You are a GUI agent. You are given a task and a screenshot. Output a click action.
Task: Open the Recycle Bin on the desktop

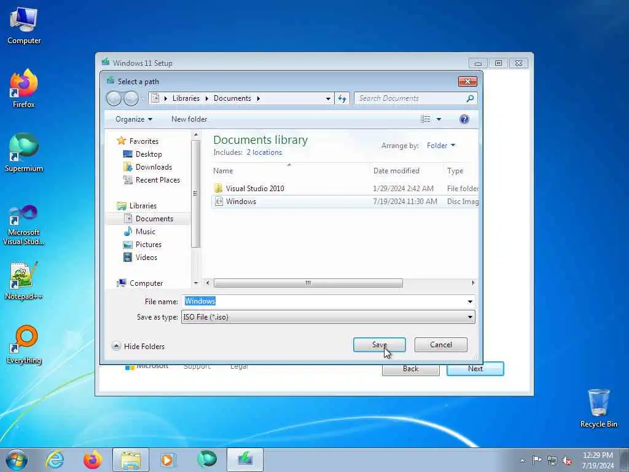click(598, 408)
